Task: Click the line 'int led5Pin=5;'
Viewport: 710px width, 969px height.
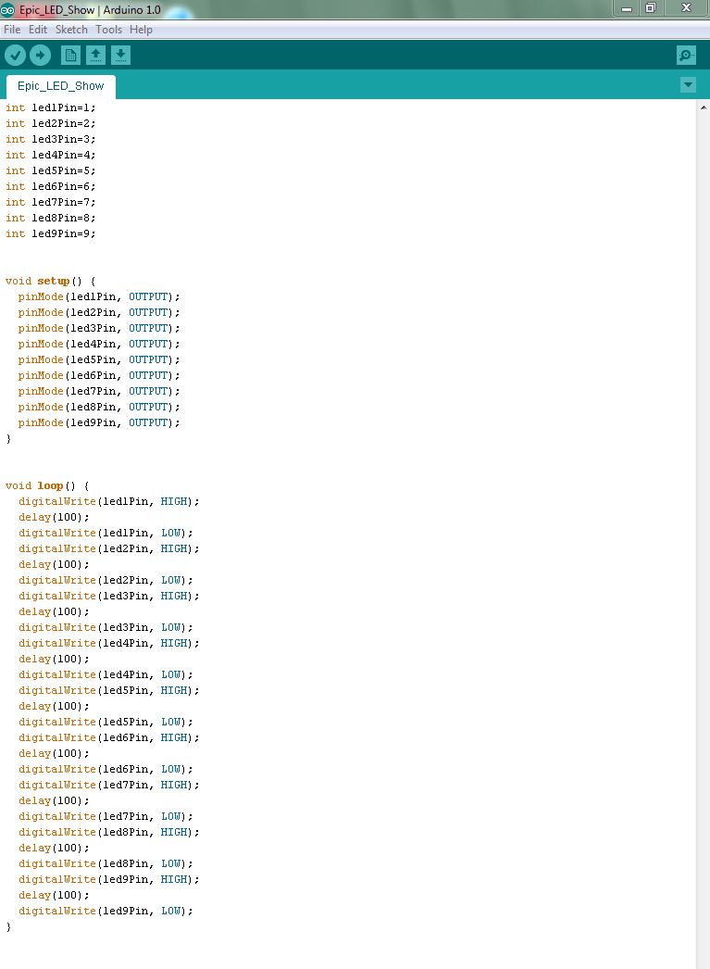Action: [51, 170]
